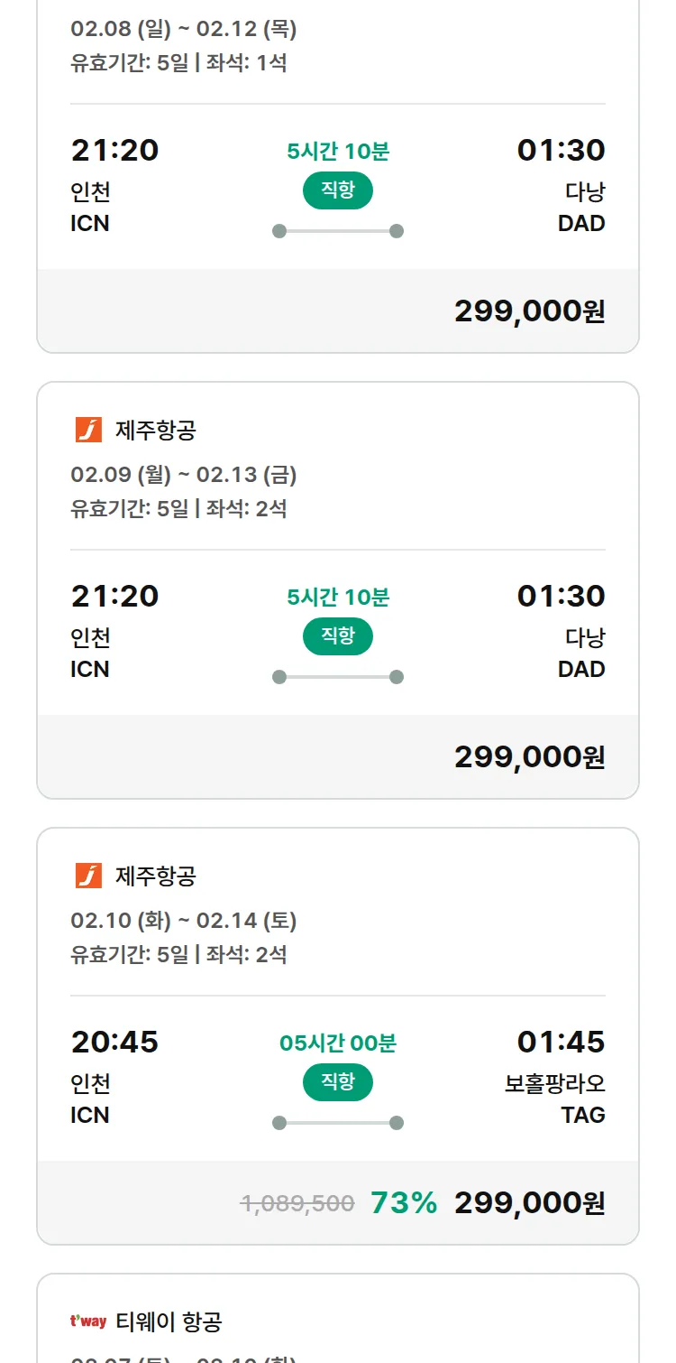Click the 직항 badge on the 02.09 flight
Screen dimensions: 676x1363
coord(338,636)
